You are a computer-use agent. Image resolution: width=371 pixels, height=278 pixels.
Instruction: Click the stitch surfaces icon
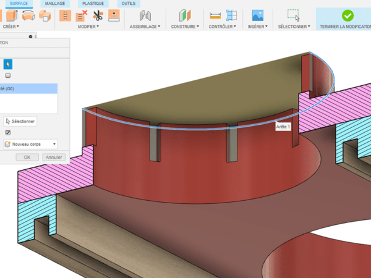(65, 15)
